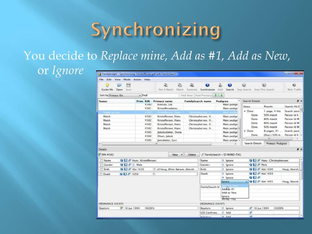312x234 pixels.
Task: Click the Separate toolbar icon
Action: click(192, 85)
